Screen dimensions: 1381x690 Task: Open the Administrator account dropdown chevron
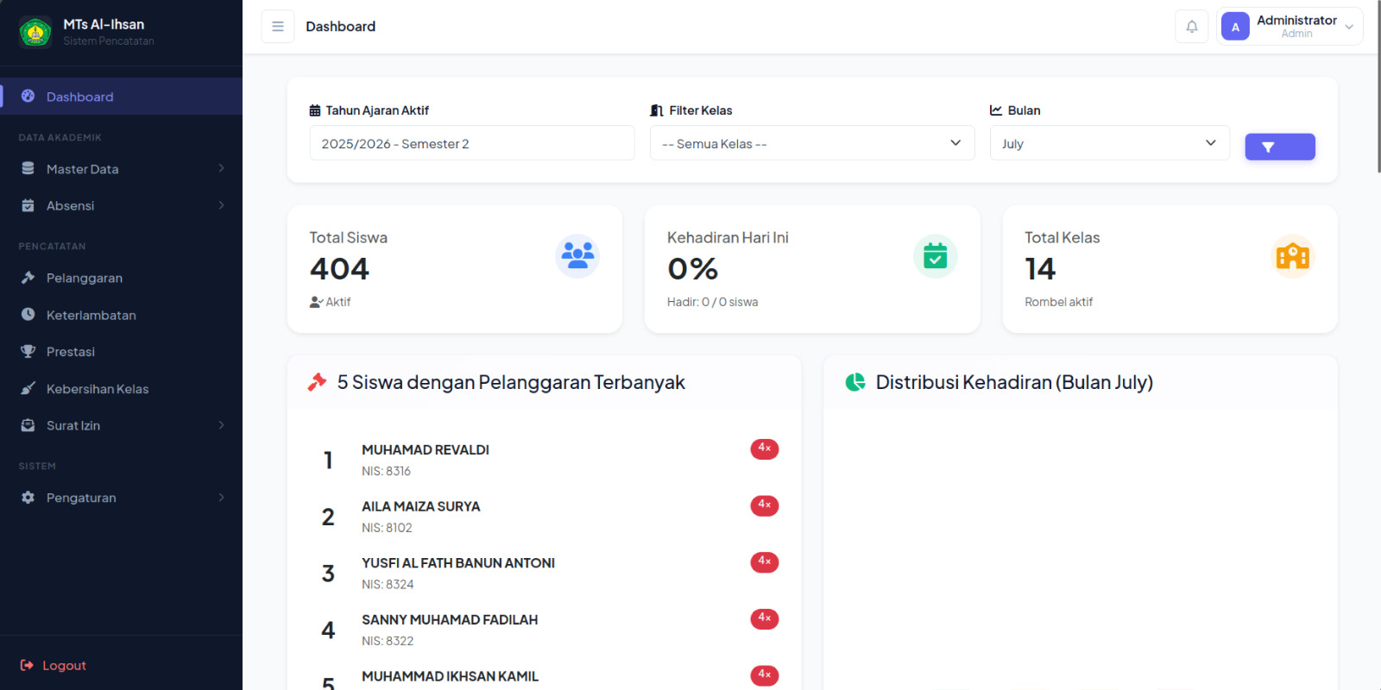[1349, 27]
